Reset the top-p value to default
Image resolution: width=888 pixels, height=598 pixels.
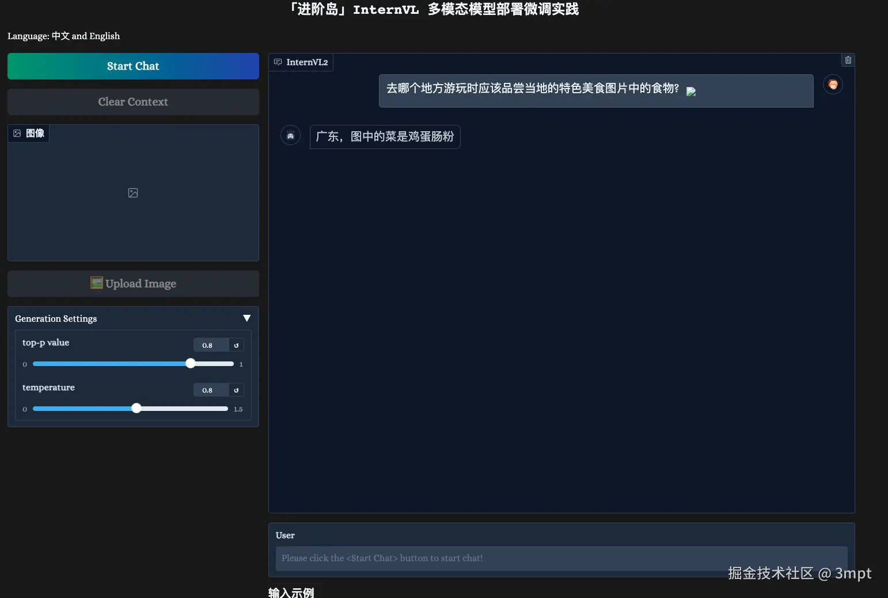point(236,345)
